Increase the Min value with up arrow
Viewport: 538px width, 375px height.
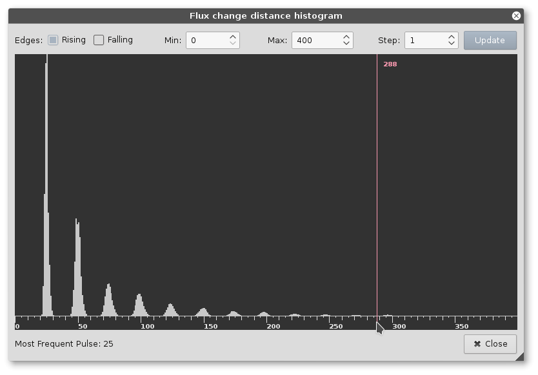pyautogui.click(x=233, y=37)
